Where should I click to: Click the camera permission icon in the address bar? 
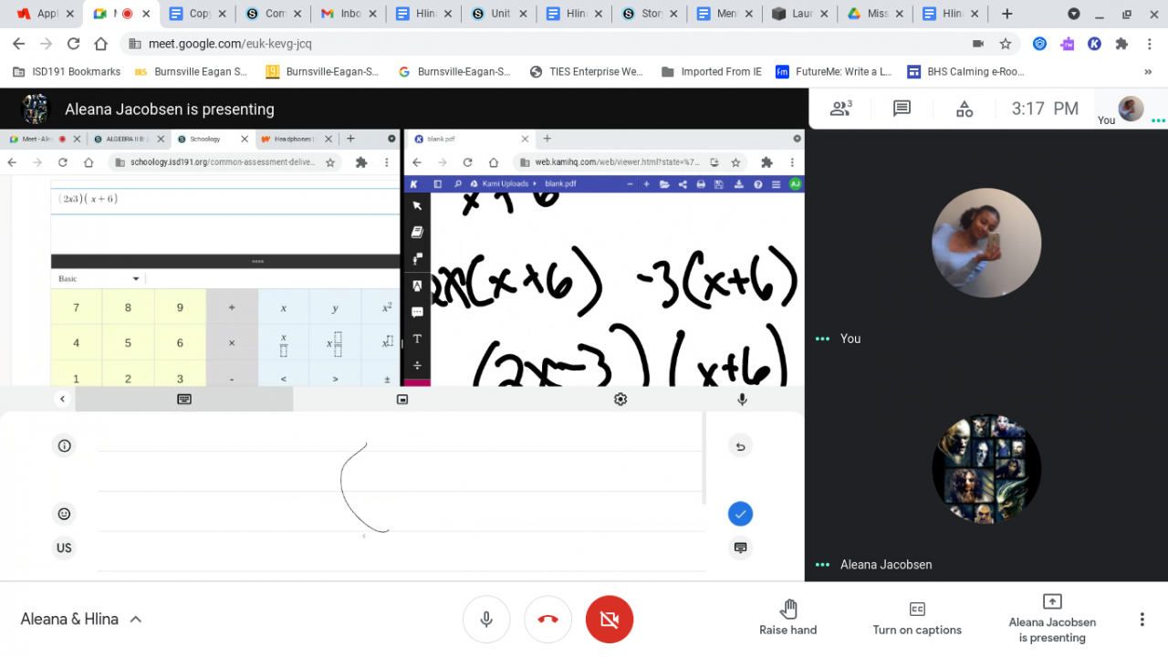(978, 44)
